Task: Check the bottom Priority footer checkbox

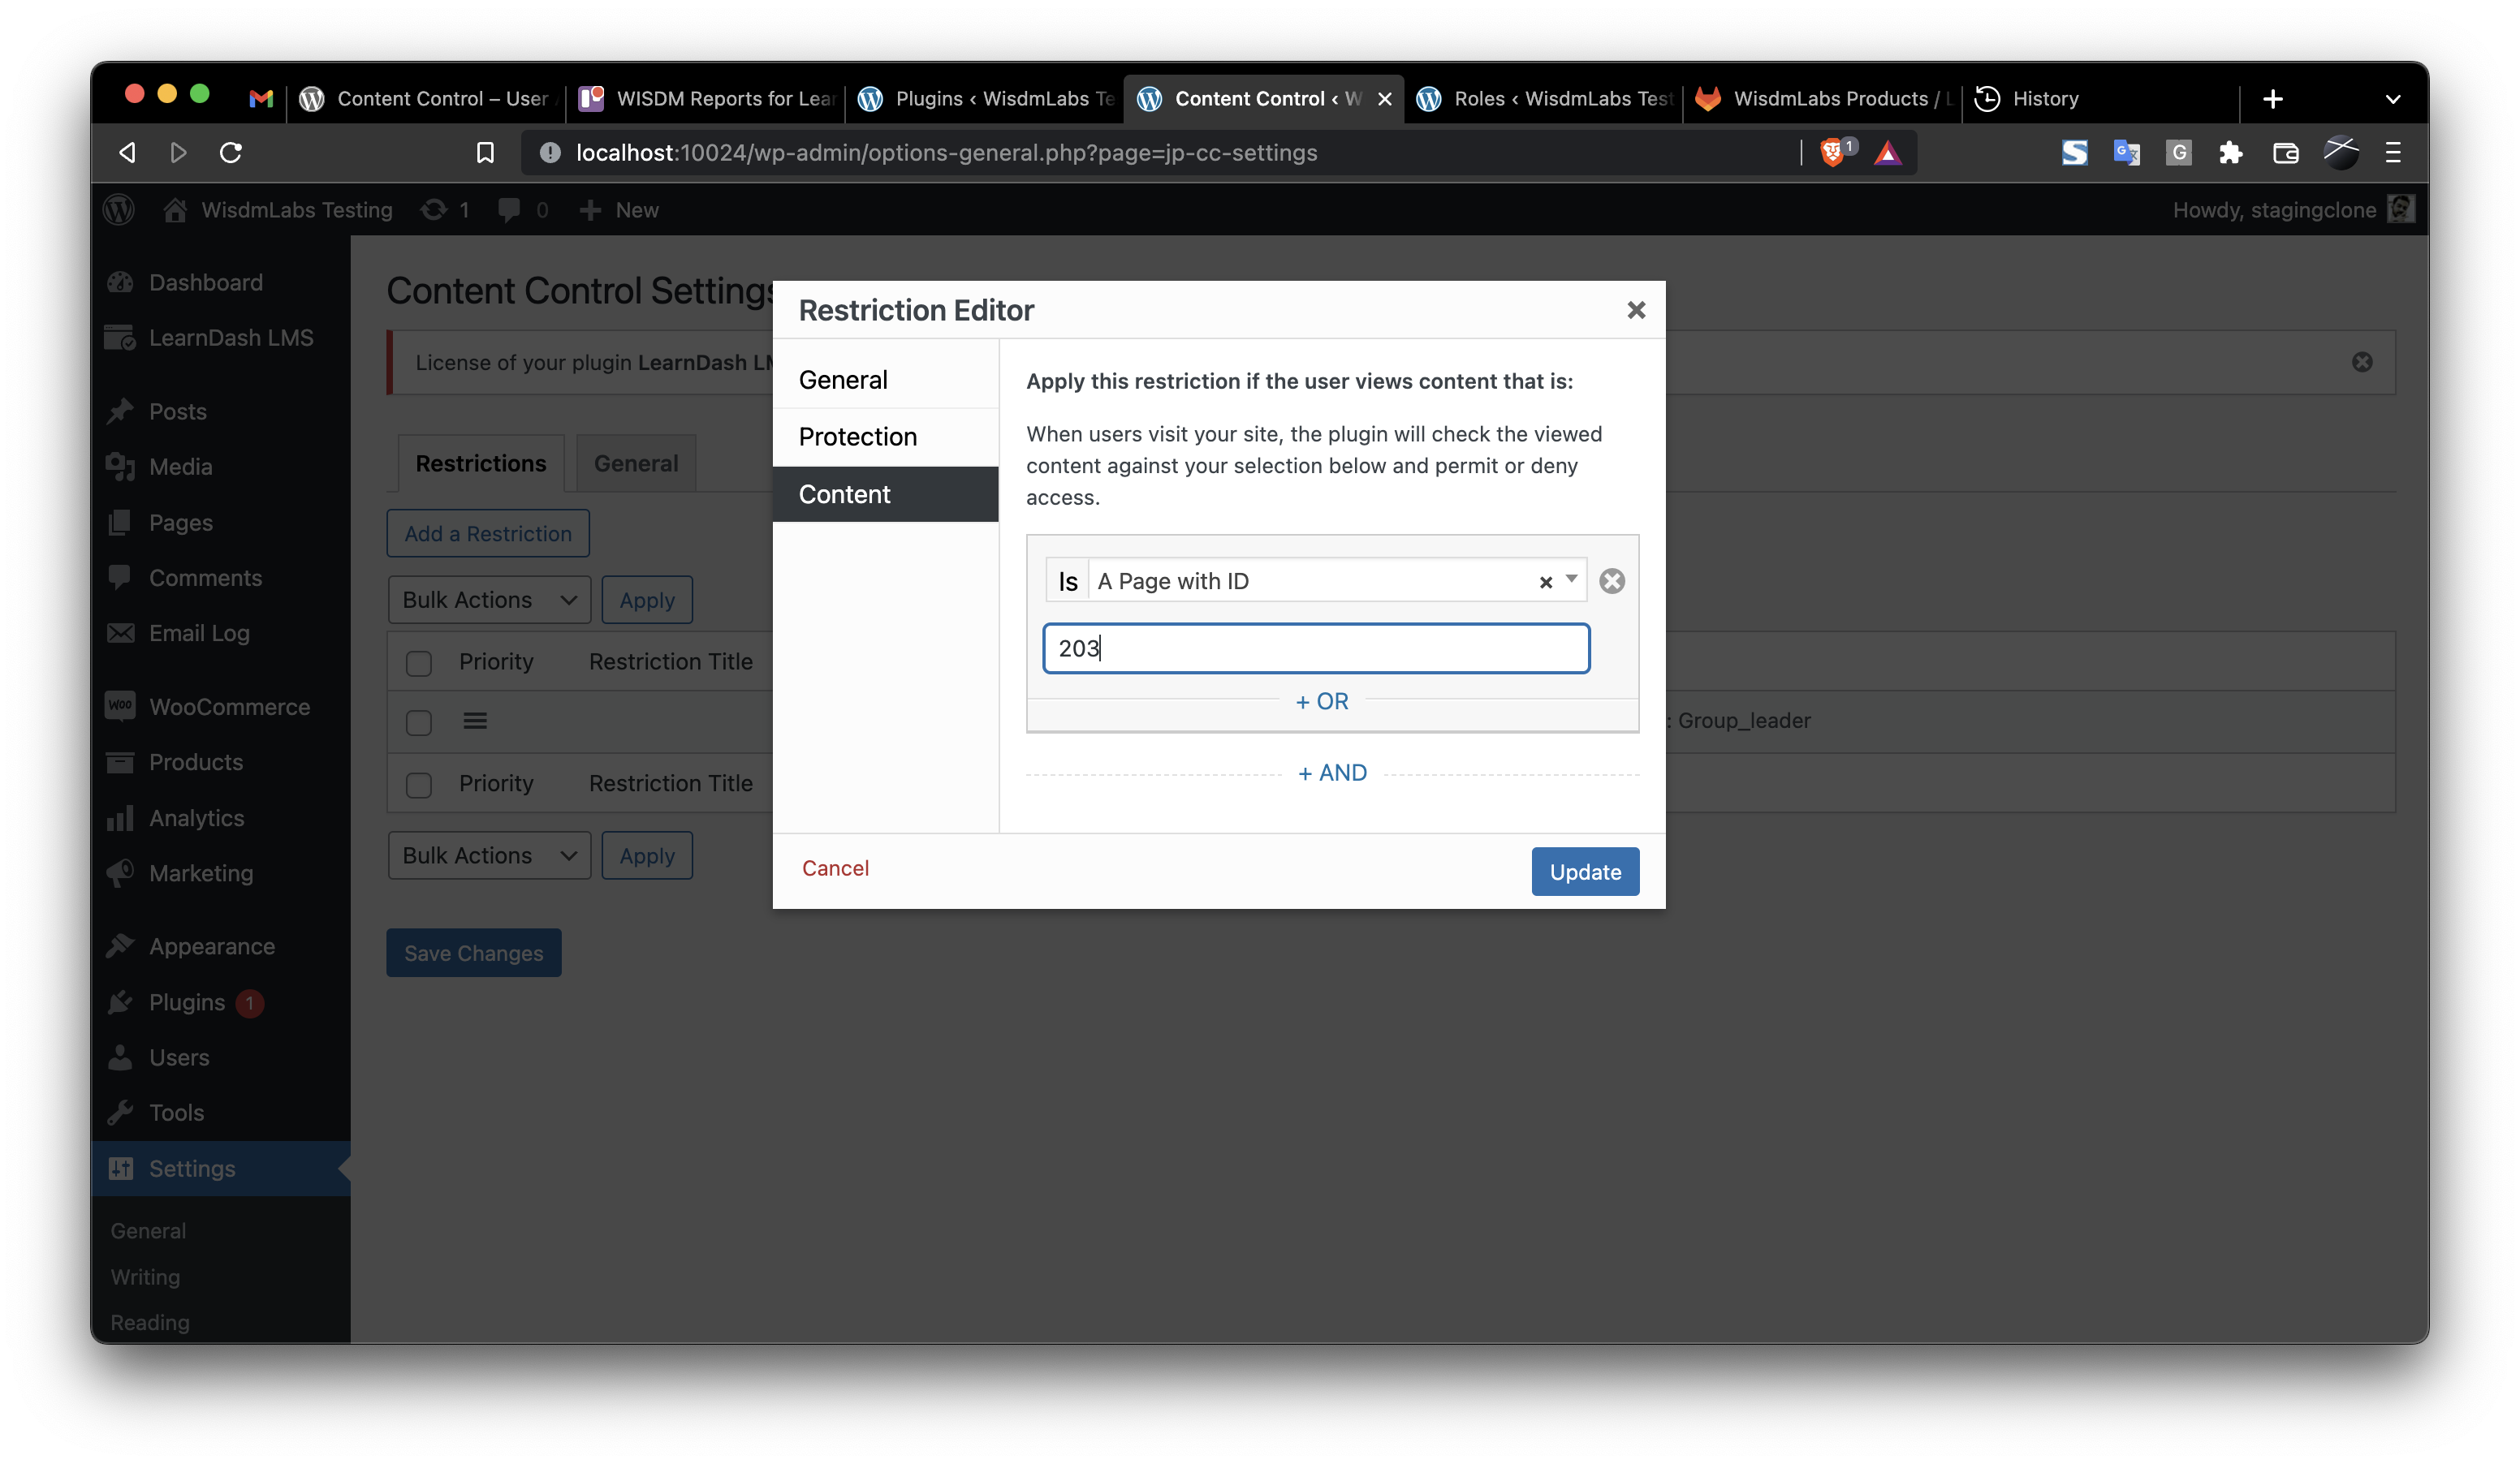Action: tap(419, 785)
